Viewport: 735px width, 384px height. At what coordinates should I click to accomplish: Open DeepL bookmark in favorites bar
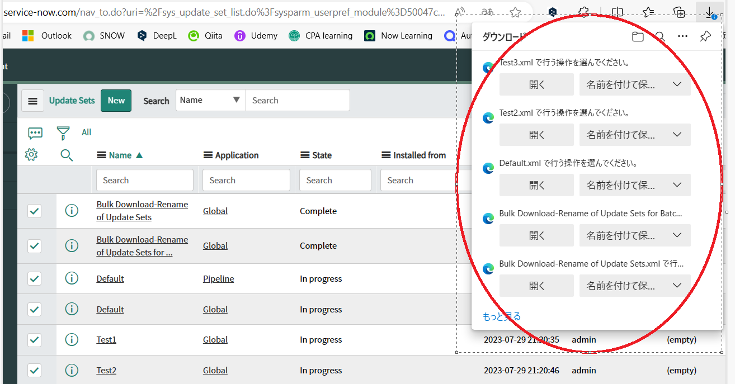(x=157, y=36)
